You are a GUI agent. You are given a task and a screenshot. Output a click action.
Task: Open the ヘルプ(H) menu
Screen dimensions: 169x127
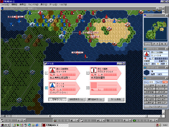[63, 5]
